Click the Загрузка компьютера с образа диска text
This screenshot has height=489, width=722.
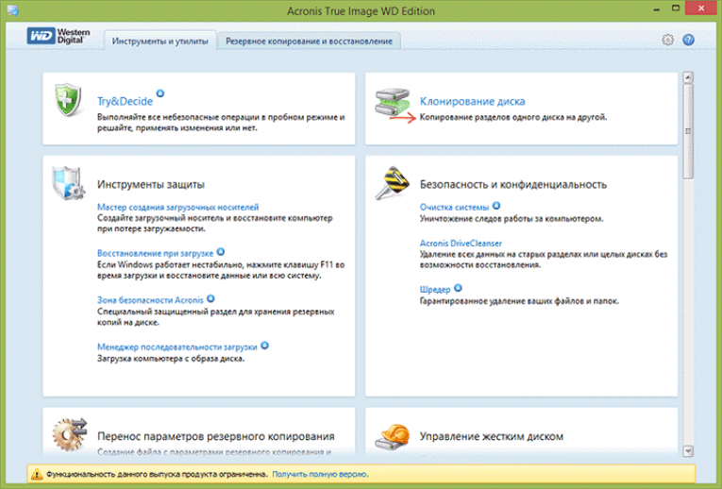tap(171, 359)
